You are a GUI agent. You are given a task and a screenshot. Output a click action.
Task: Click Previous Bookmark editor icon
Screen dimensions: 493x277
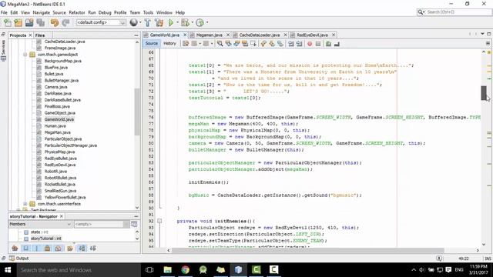pyautogui.click(x=263, y=44)
